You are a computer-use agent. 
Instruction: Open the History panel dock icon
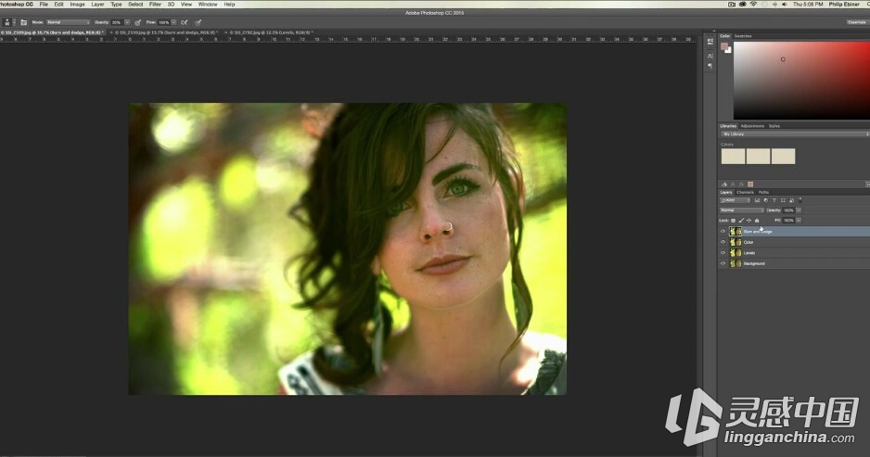(x=710, y=42)
